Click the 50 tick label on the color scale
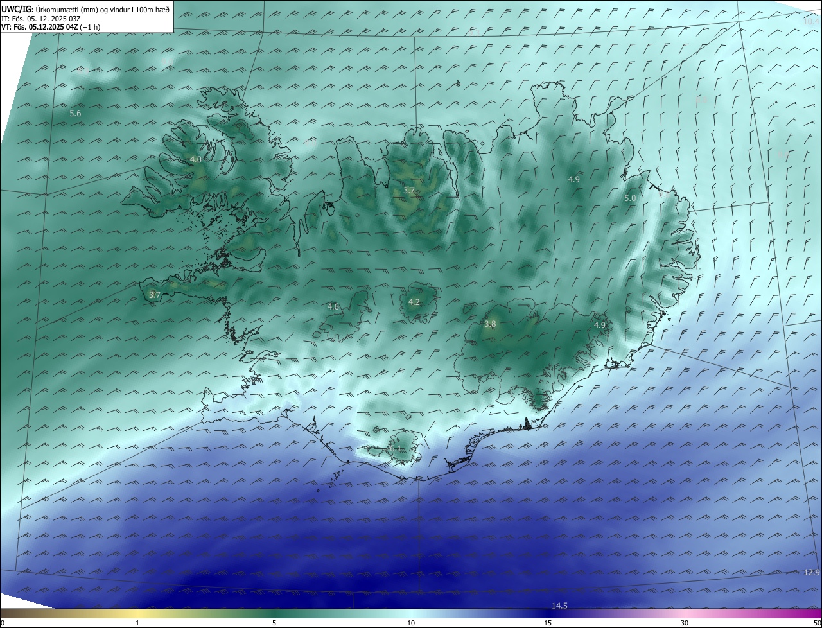 coord(817,623)
